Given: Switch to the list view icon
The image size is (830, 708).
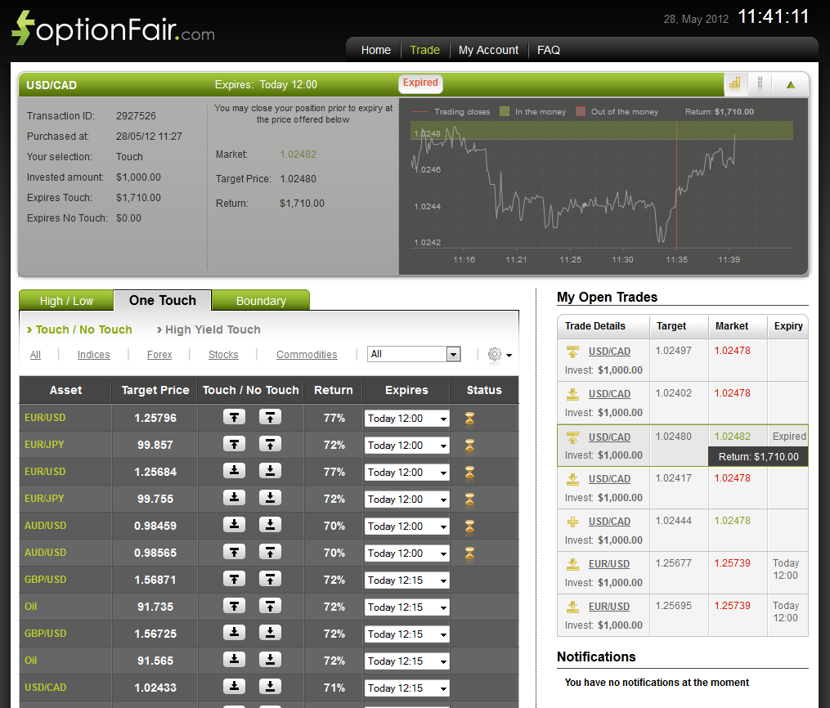Looking at the screenshot, I should 761,84.
